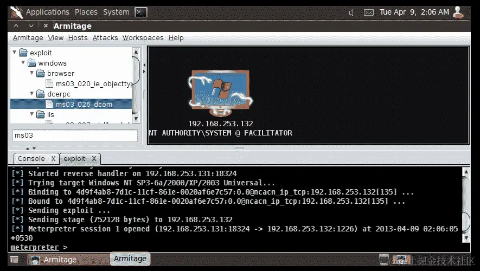Expand left panel with right splitter arrow
The width and height of the screenshot is (480, 271).
(x=144, y=72)
